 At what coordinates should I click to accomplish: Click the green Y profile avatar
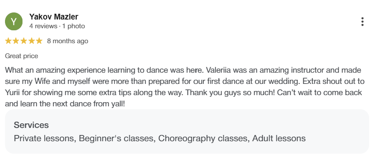point(14,22)
